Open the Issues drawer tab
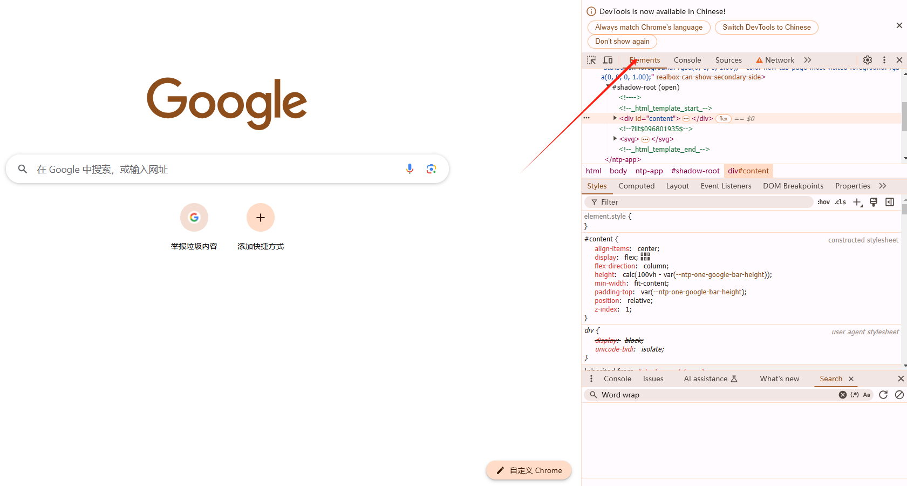 click(653, 379)
